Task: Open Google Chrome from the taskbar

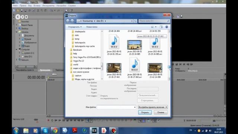Action: (x=55, y=131)
